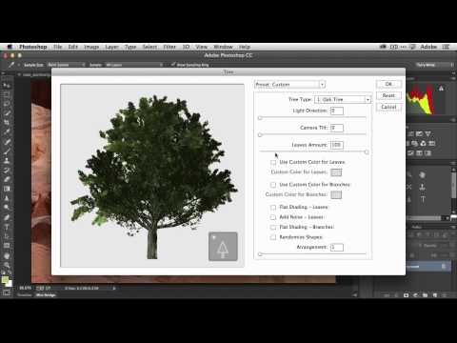The height and width of the screenshot is (343, 457).
Task: Select the Quick Selection tool
Action: (7, 113)
